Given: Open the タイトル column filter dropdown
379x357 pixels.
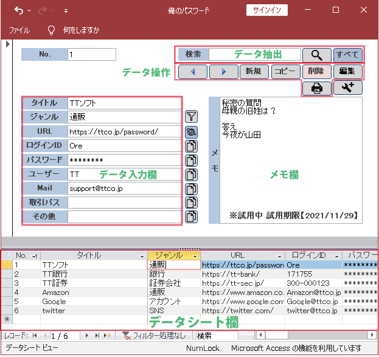Looking at the screenshot, I should click(142, 256).
